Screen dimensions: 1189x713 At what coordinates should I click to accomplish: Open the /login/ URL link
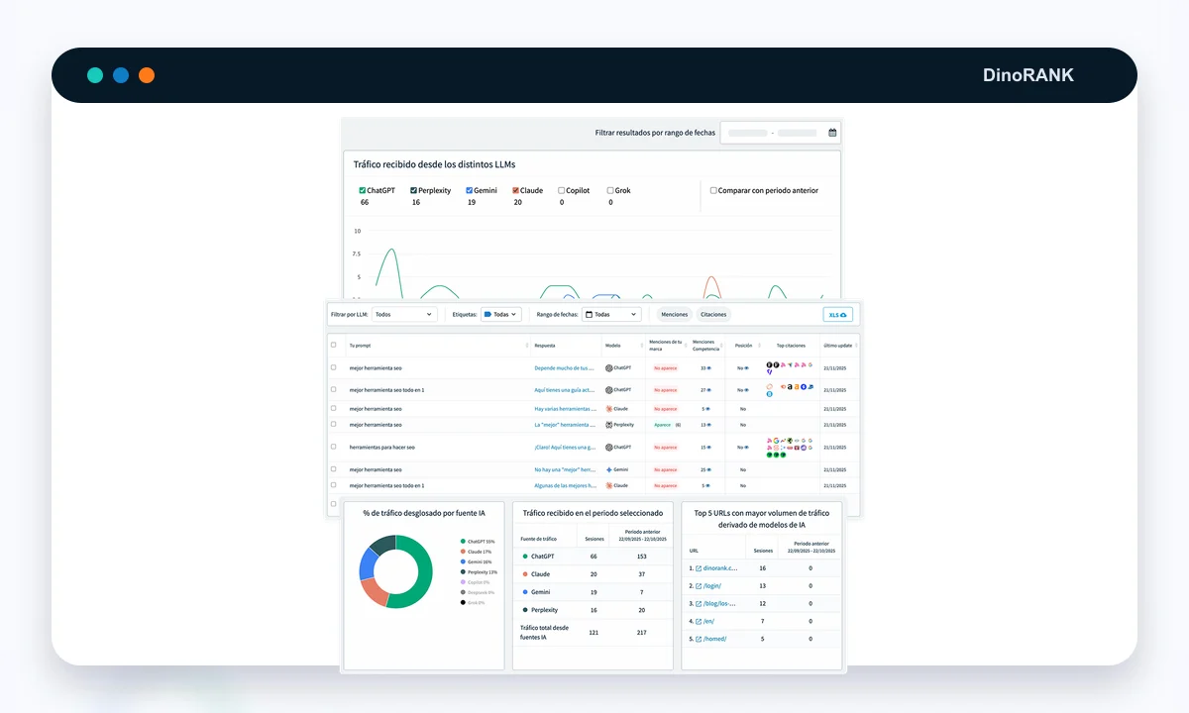pos(714,586)
